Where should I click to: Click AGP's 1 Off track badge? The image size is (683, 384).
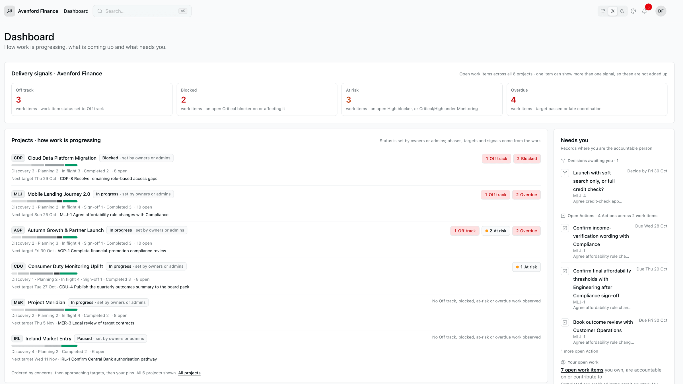[465, 231]
